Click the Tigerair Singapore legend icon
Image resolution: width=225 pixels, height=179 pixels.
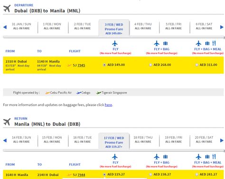pyautogui.click(x=99, y=93)
